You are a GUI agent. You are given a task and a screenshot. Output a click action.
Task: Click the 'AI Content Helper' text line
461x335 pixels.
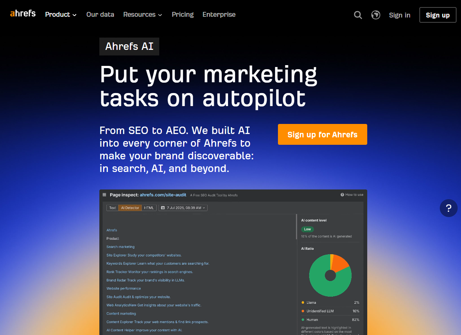click(x=144, y=330)
